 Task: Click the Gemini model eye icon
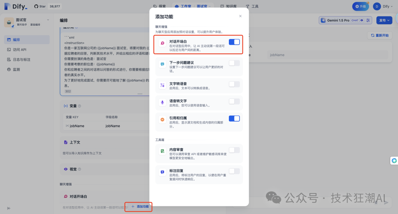[362, 20]
